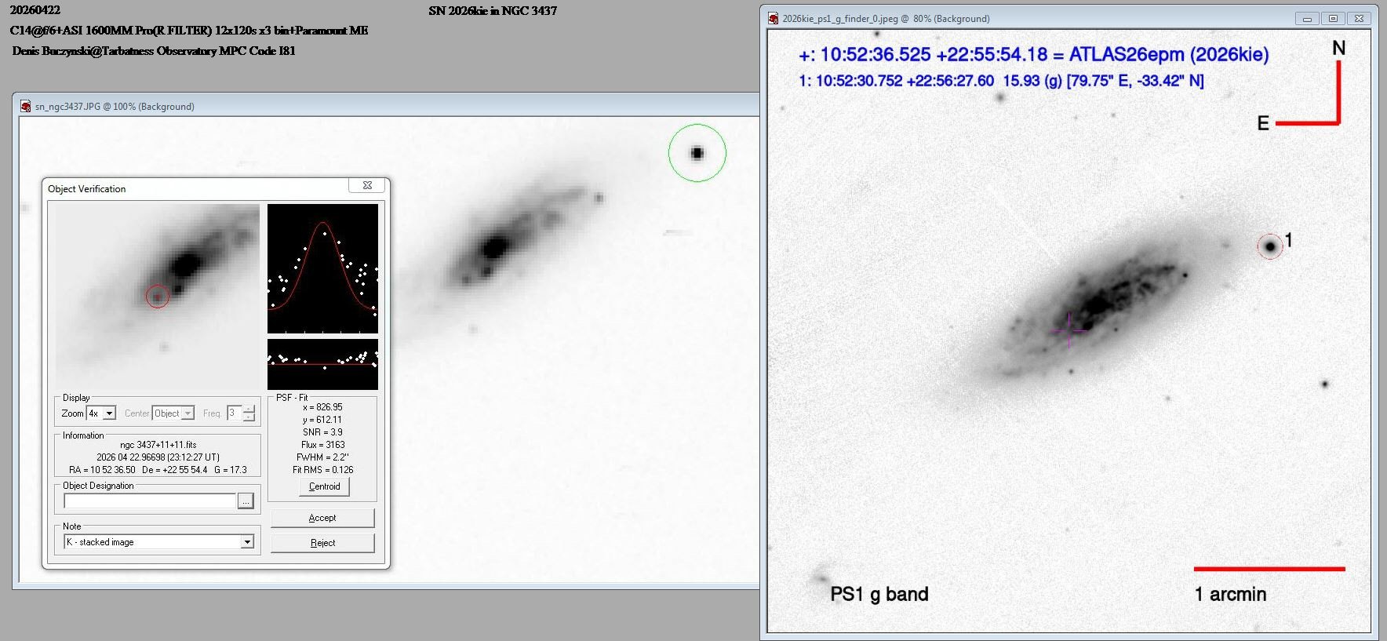The width and height of the screenshot is (1387, 641).
Task: Click reference star 1 in finder chart
Action: [1269, 246]
